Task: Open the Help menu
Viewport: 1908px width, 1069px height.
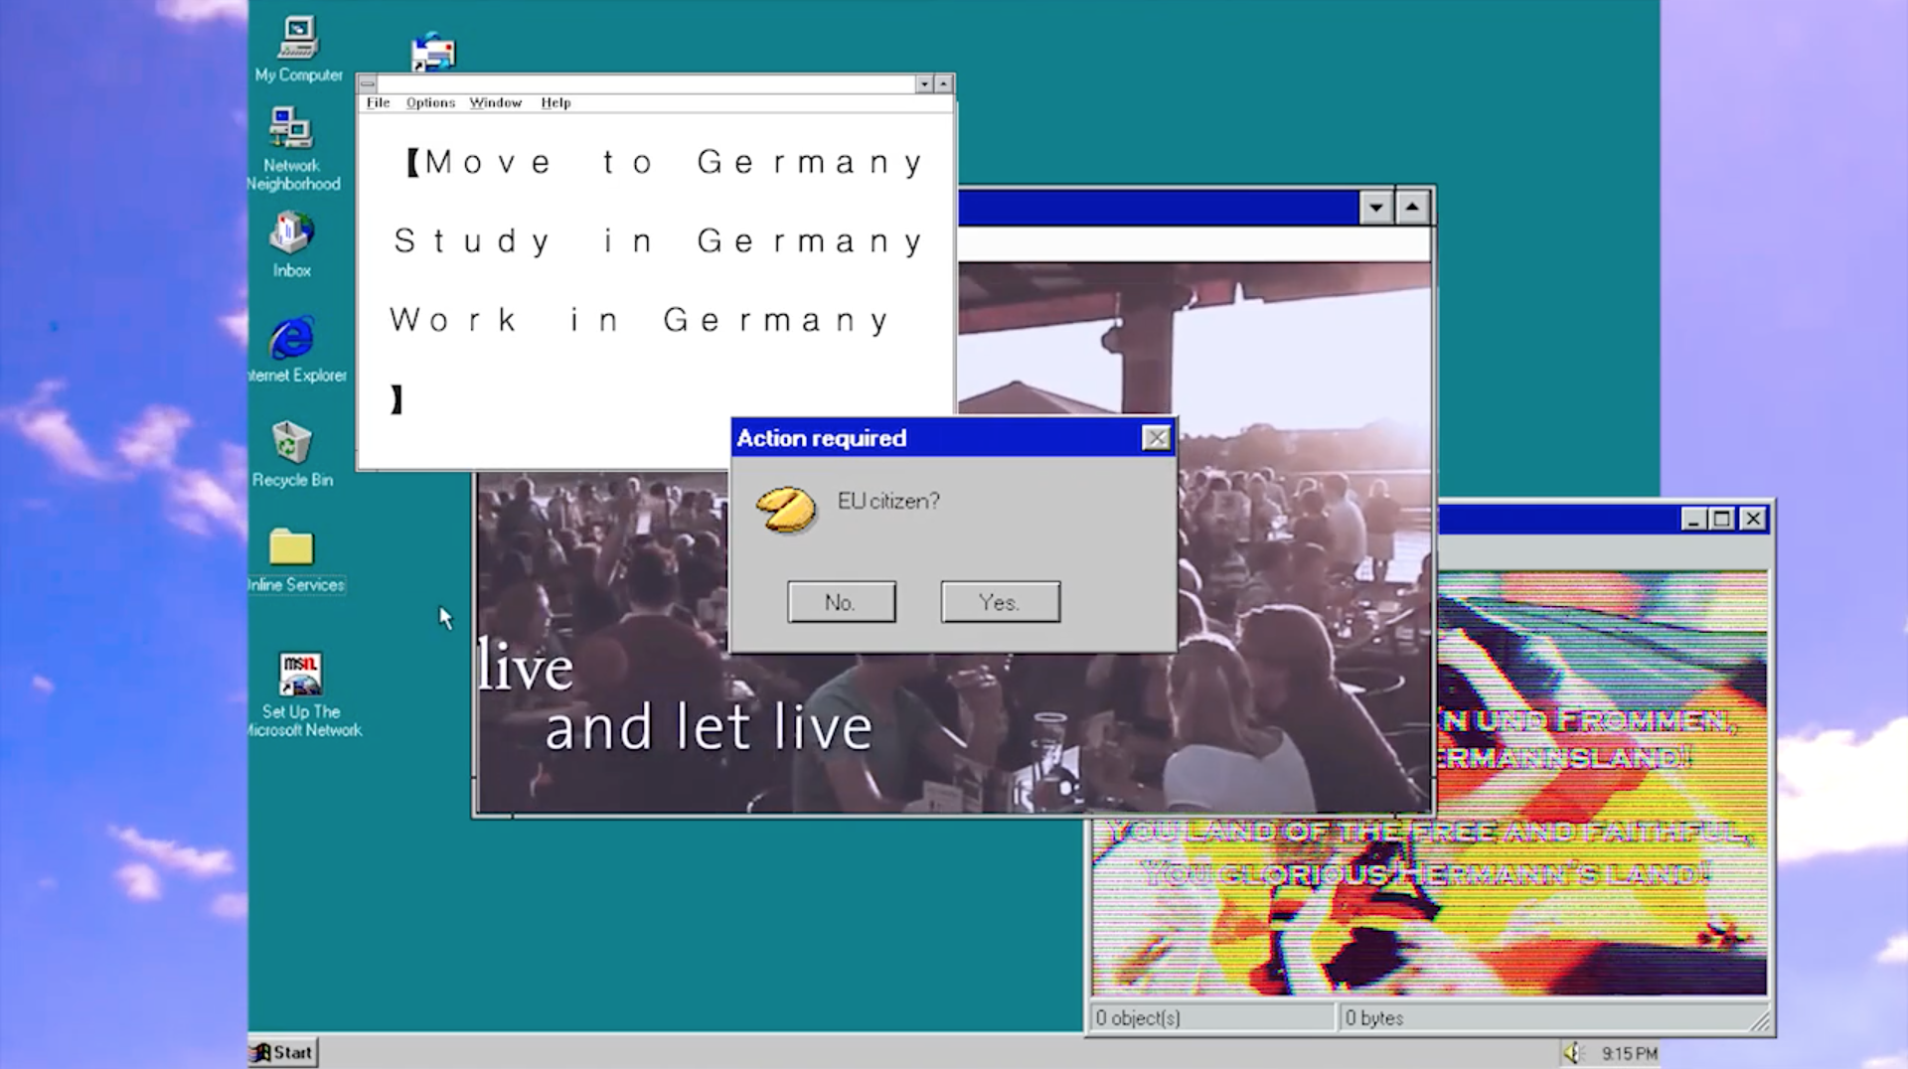Action: coord(556,102)
